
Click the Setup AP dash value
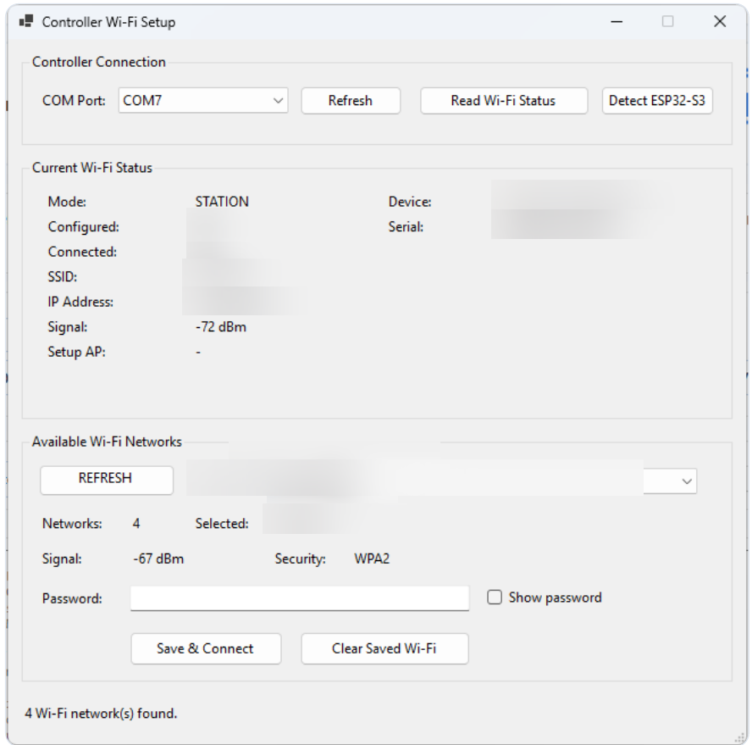pos(198,352)
